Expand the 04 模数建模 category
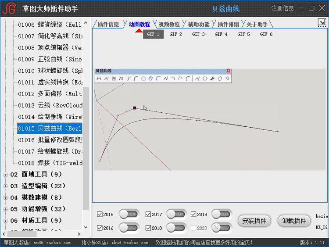The height and width of the screenshot is (247, 329). (6, 198)
